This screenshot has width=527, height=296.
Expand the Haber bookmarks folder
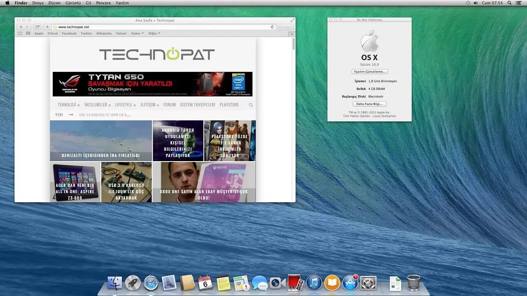coord(138,33)
